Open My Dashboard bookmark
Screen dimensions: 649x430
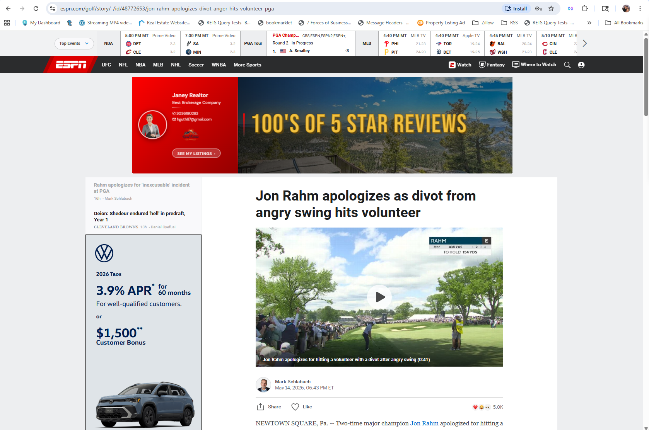pyautogui.click(x=41, y=23)
